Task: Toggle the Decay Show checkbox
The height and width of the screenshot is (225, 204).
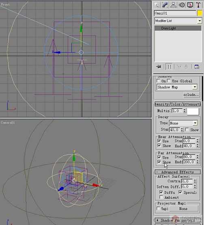Action: 187,129
